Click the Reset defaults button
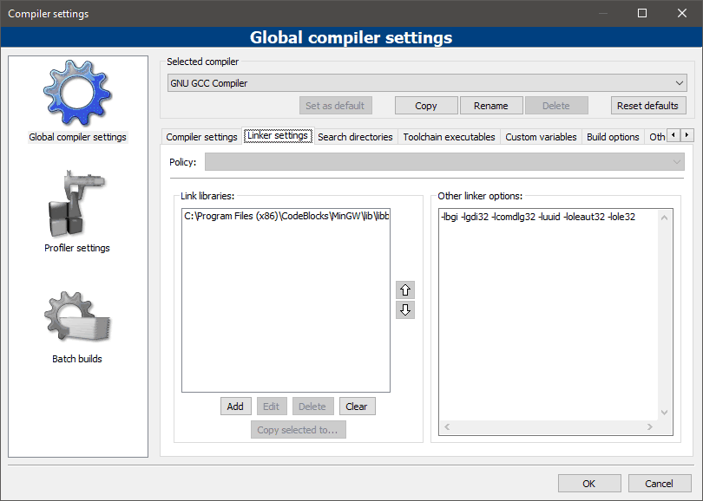This screenshot has width=703, height=501. (x=647, y=106)
